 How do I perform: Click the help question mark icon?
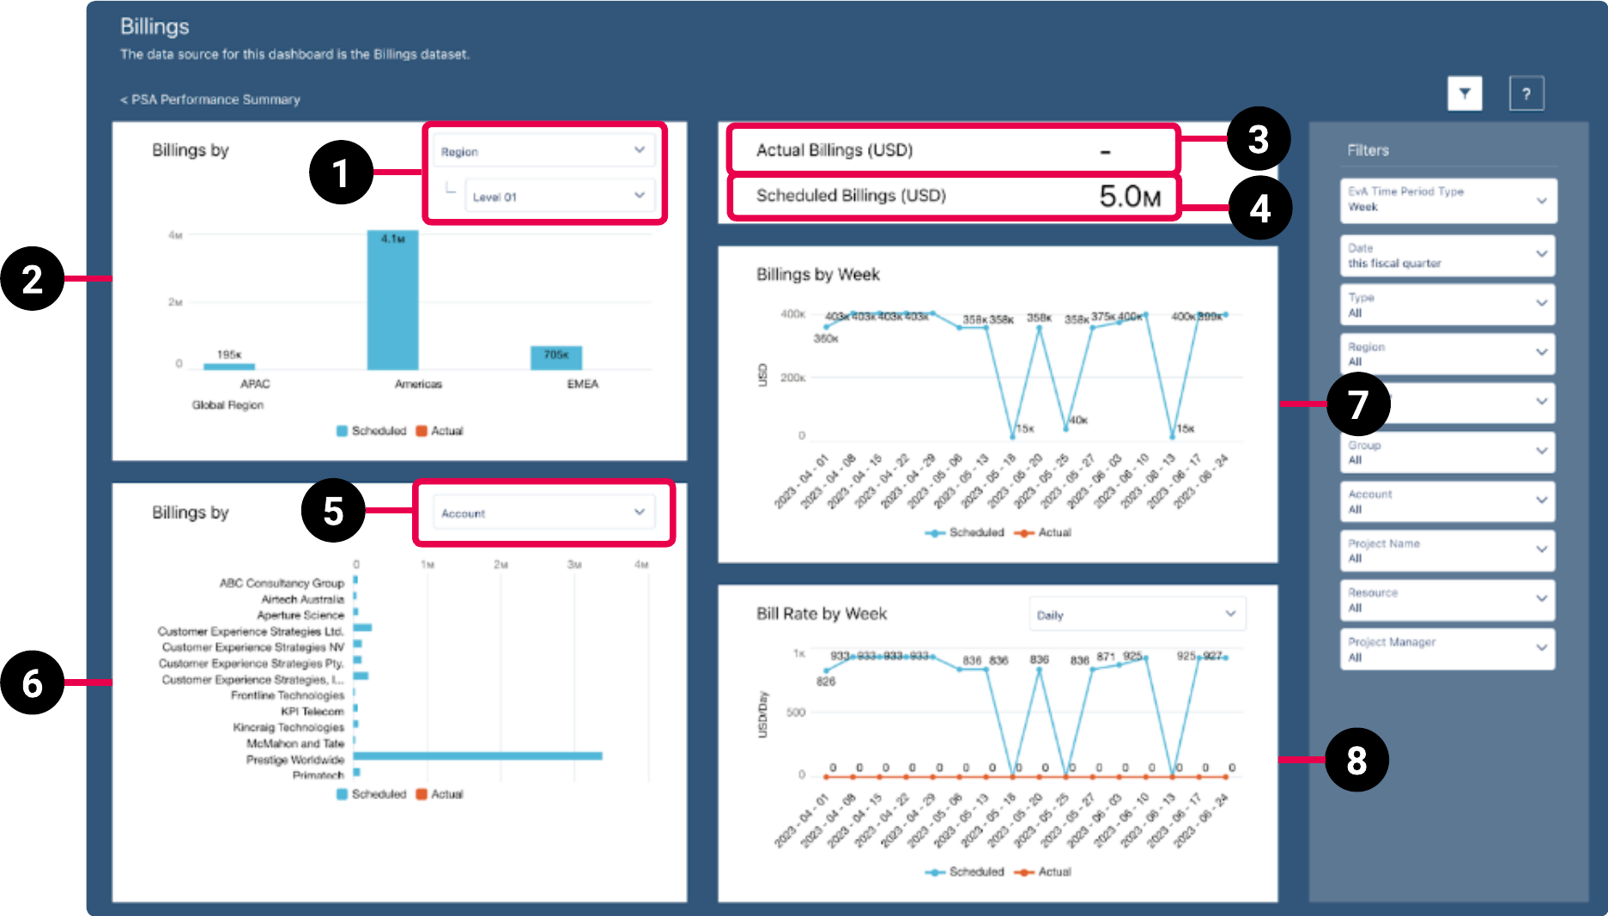point(1526,94)
